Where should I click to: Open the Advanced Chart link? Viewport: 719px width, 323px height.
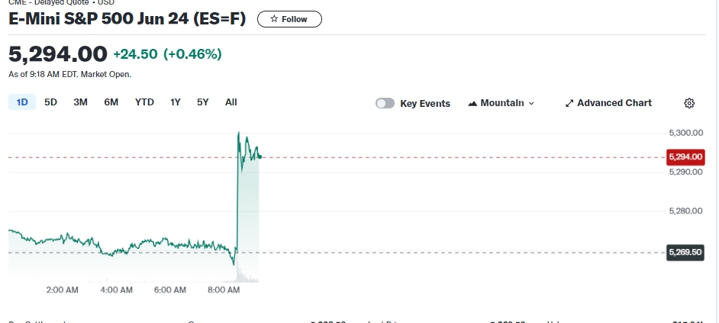[608, 103]
